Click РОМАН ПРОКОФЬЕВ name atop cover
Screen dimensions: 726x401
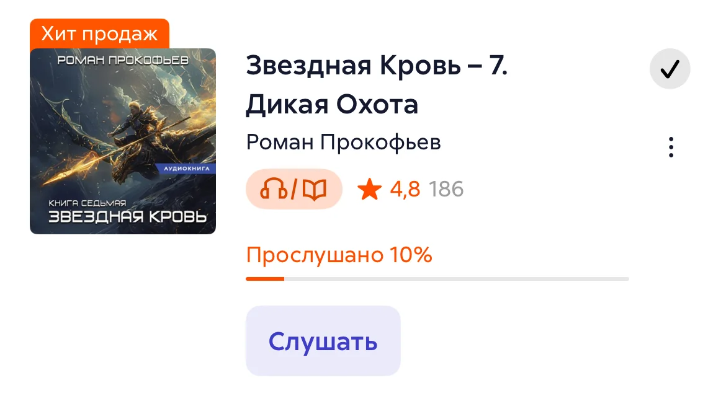click(123, 61)
